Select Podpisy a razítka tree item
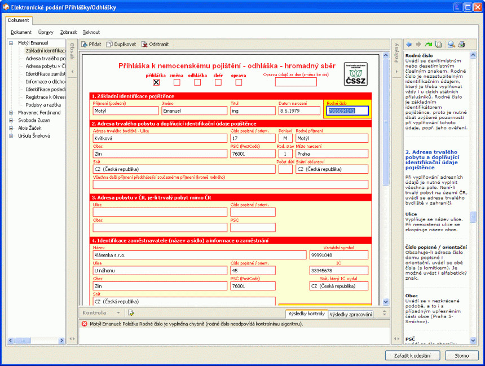The width and height of the screenshot is (485, 366). tap(43, 105)
